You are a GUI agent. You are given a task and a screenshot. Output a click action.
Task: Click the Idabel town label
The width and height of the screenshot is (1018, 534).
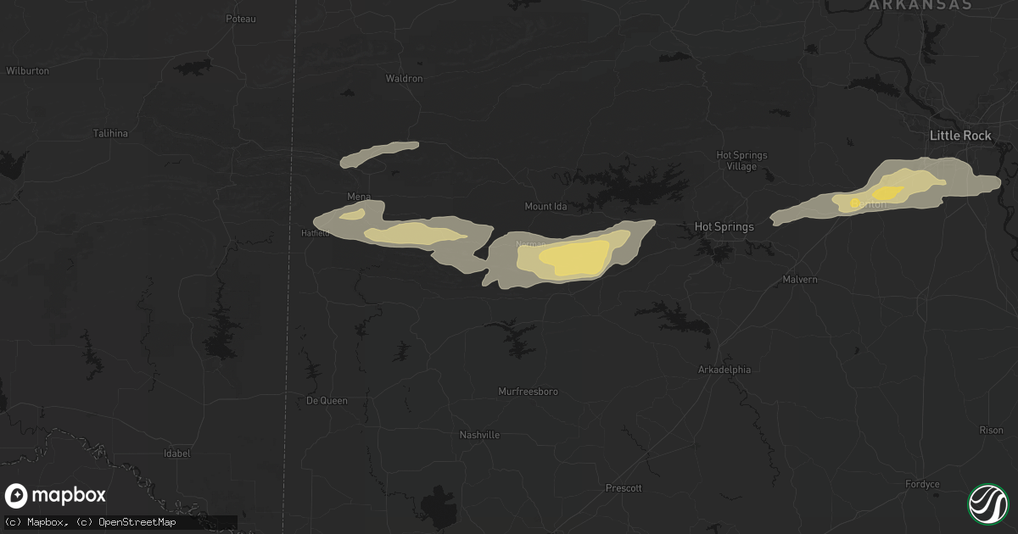coord(176,453)
